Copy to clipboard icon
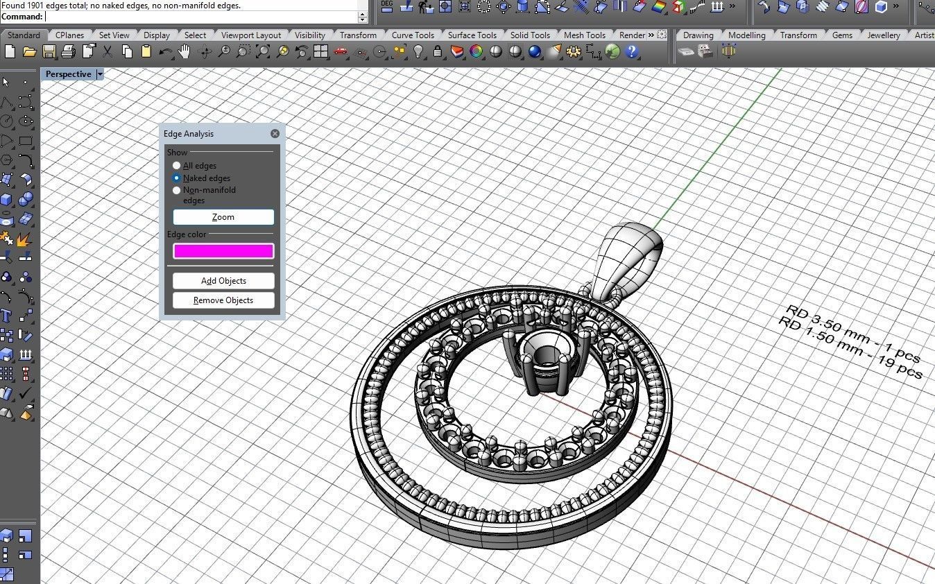Image resolution: width=935 pixels, height=584 pixels. click(x=127, y=51)
